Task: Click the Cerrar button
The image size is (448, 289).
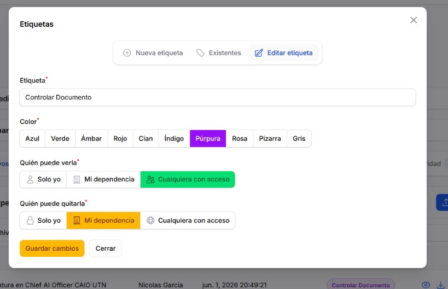Action: [106, 248]
